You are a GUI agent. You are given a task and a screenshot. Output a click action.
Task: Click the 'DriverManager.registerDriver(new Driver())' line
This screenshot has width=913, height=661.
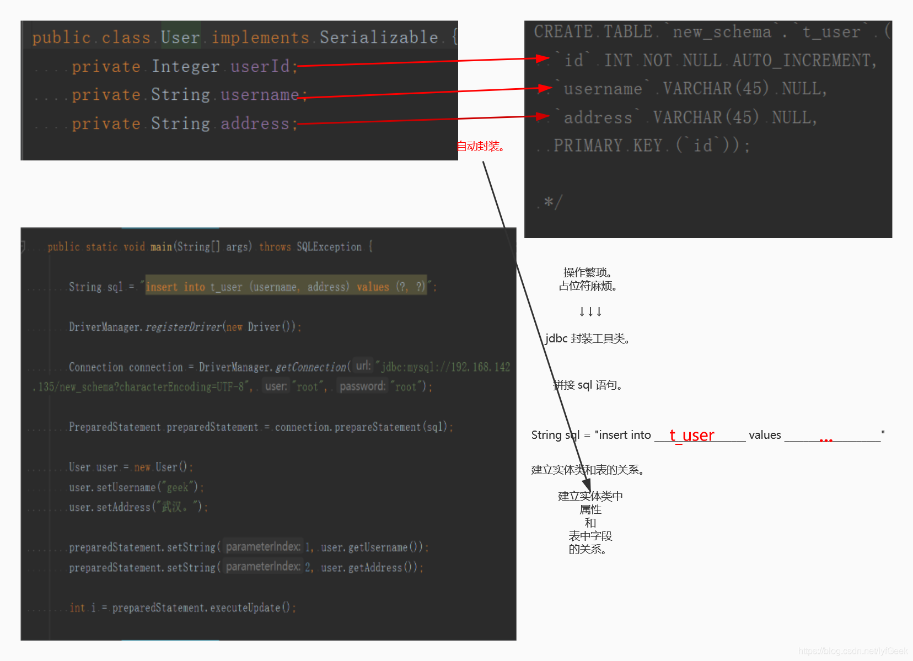point(185,327)
